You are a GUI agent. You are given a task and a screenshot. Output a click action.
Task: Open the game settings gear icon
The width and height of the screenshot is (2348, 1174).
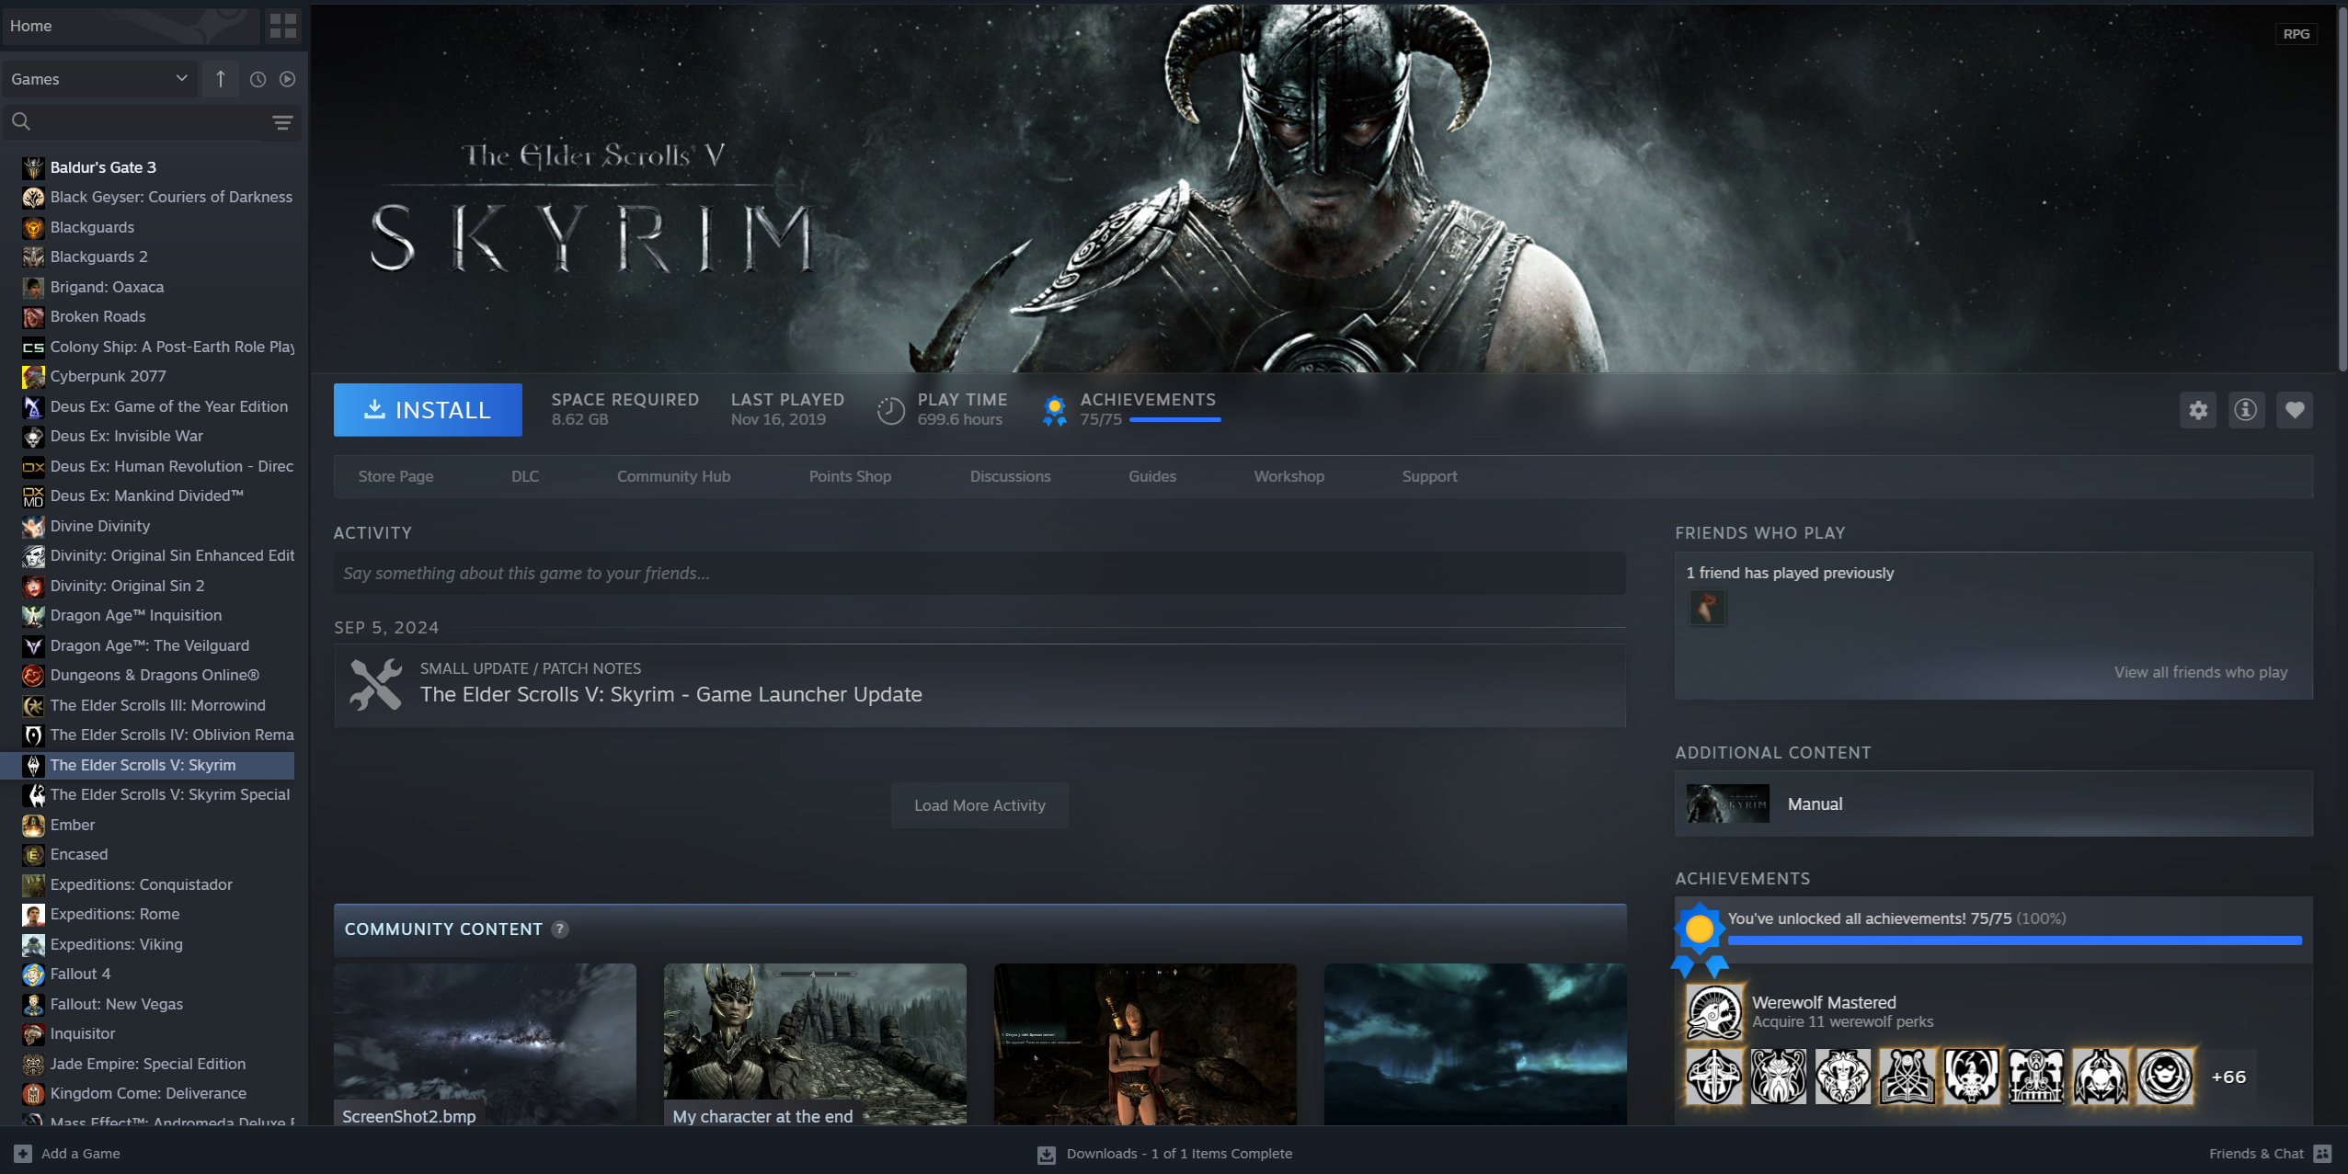click(x=2198, y=410)
